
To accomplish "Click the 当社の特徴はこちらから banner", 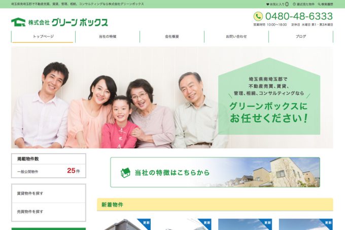I will point(215,172).
